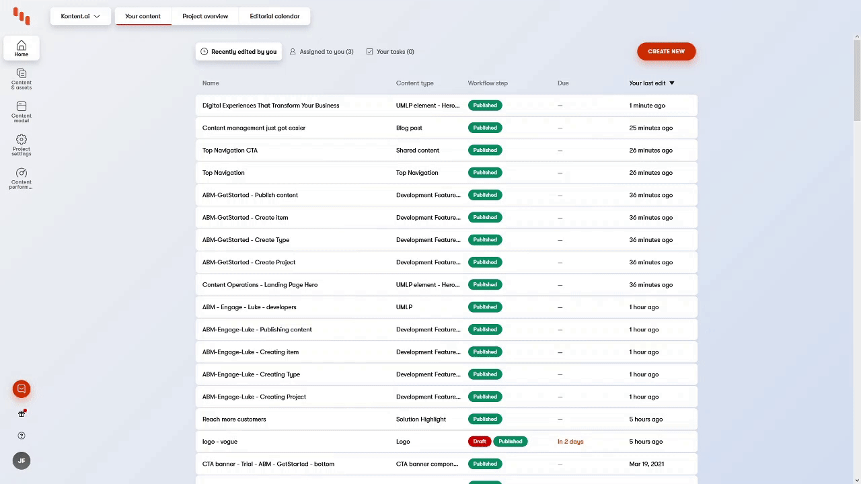
Task: Click the Draft status badge on logo - vogue
Action: 479,442
